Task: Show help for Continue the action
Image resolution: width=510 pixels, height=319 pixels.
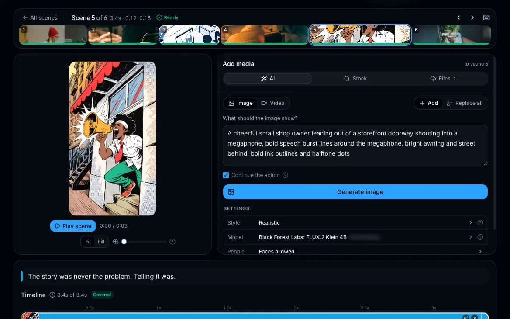Action: click(285, 175)
